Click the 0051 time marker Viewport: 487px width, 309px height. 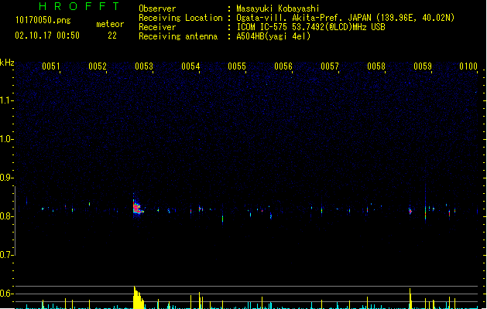pos(51,66)
